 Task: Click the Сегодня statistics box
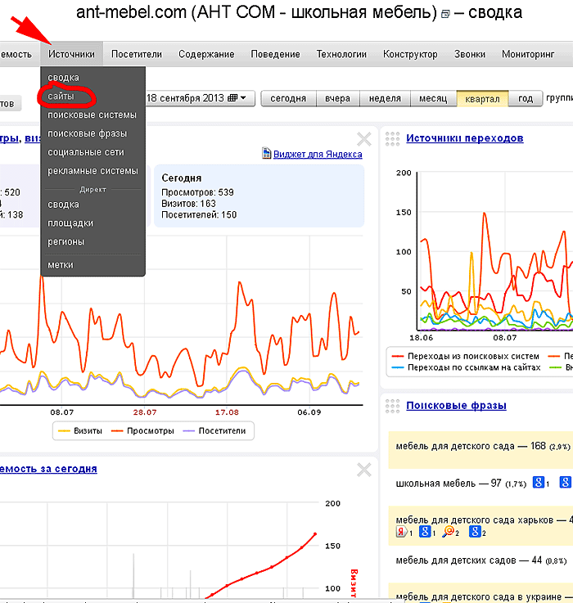[259, 196]
